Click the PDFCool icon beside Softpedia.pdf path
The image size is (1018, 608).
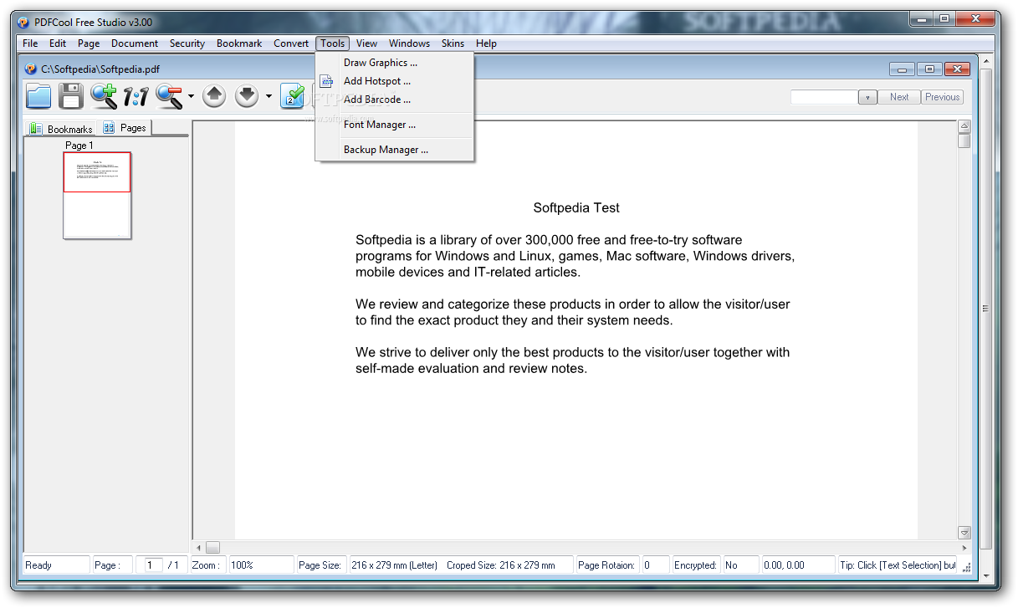pos(32,69)
